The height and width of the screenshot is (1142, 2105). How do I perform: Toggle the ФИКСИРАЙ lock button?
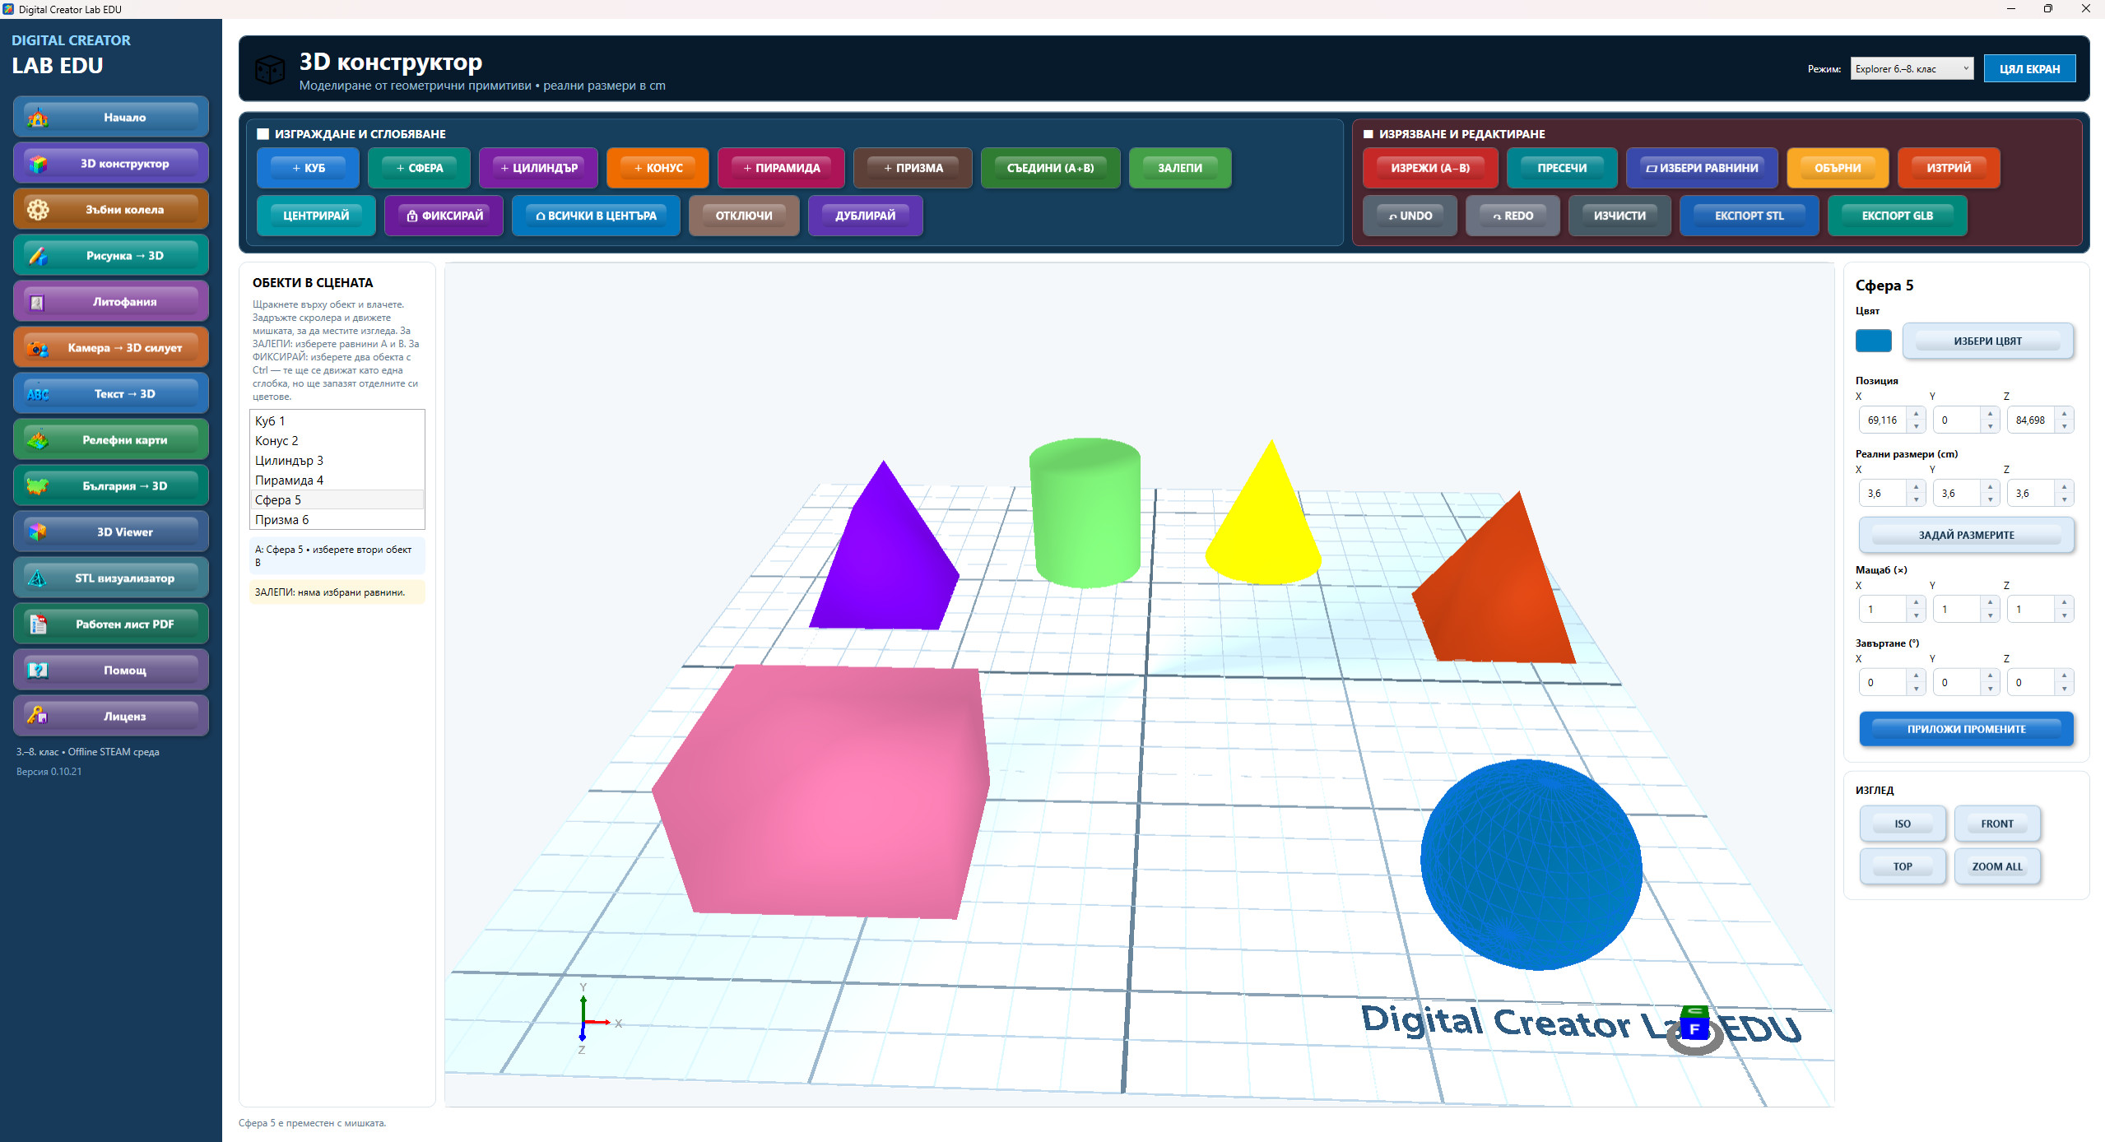point(444,216)
